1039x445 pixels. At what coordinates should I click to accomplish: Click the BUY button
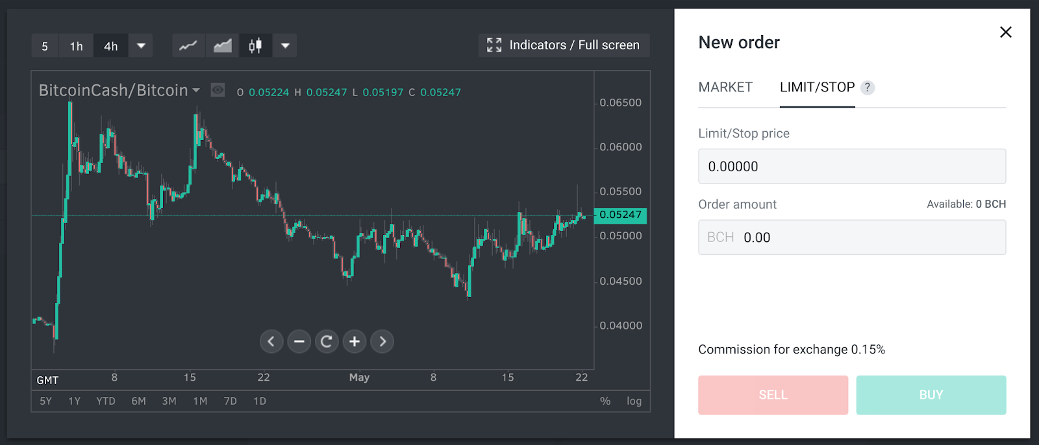pos(931,395)
